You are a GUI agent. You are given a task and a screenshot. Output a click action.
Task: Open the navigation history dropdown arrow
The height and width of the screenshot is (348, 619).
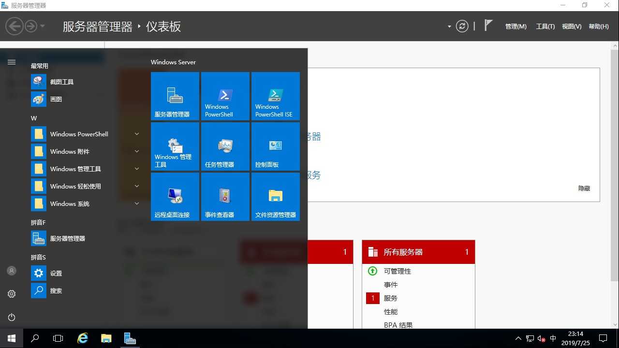pos(43,26)
